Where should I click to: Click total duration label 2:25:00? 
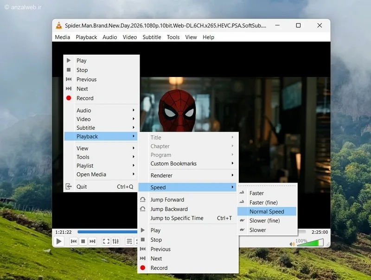pos(320,232)
